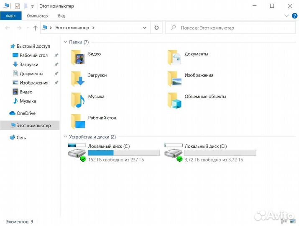Click the chevron after Этот компьютер in path
Viewport: 299px width, 226px height.
(x=93, y=28)
